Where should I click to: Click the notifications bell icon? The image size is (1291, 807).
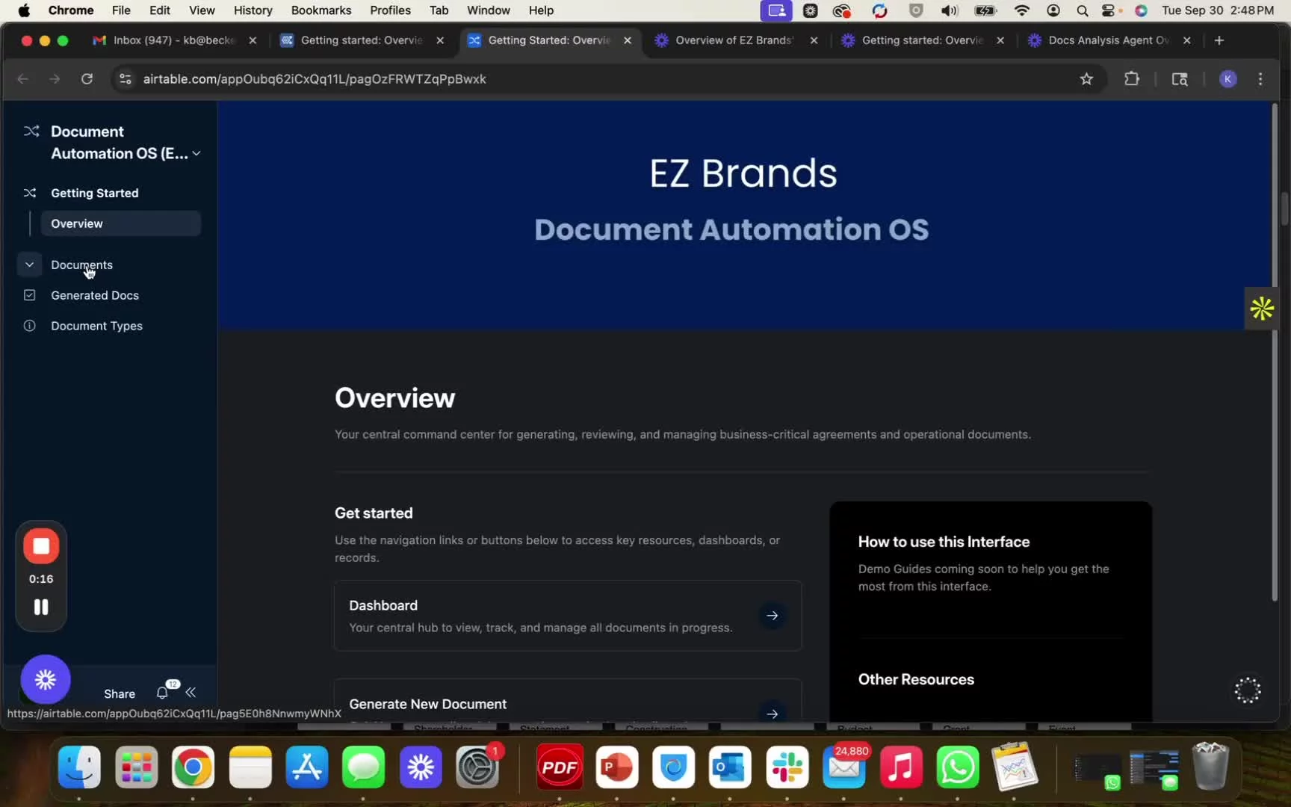click(162, 693)
